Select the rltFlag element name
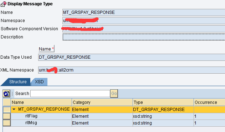The width and height of the screenshot is (225, 132). click(x=31, y=116)
